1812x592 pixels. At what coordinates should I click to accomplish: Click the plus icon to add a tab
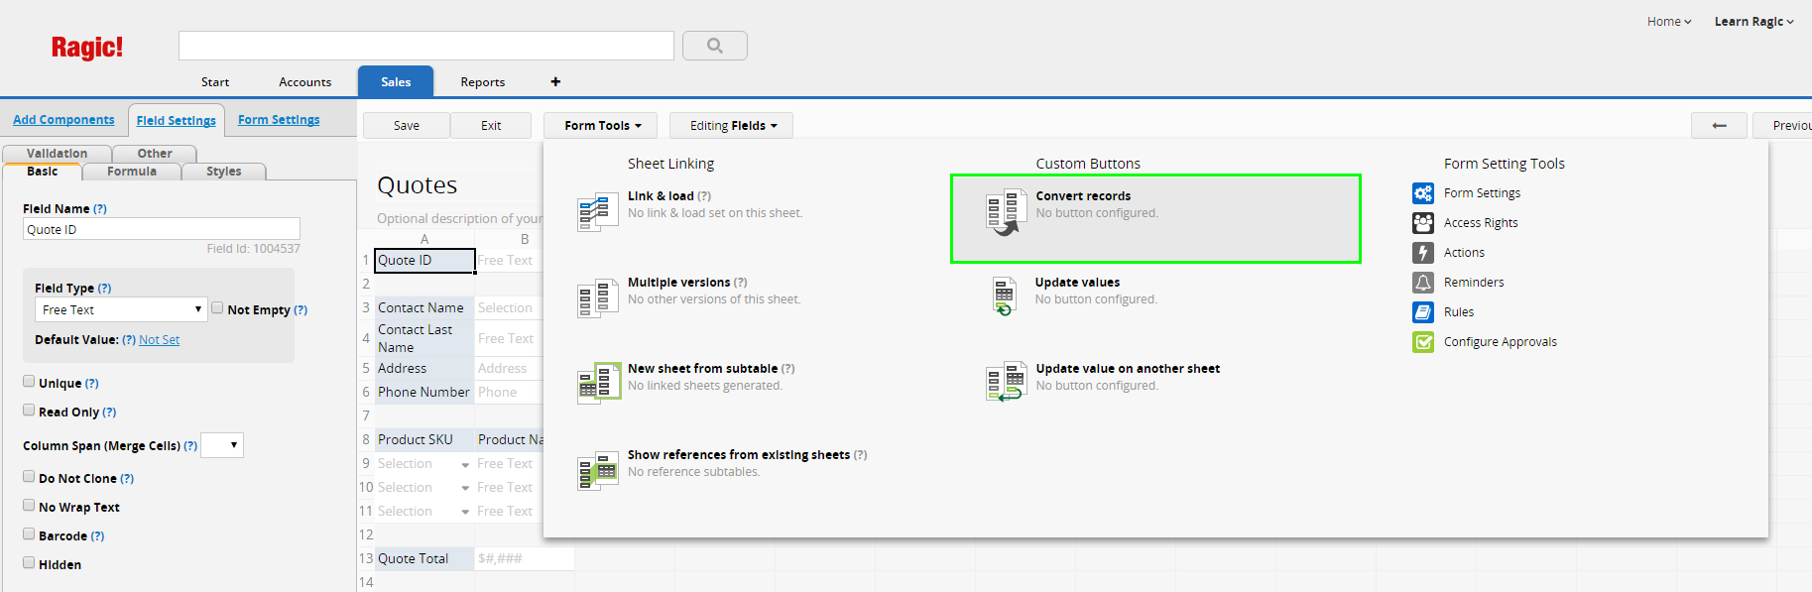click(555, 81)
